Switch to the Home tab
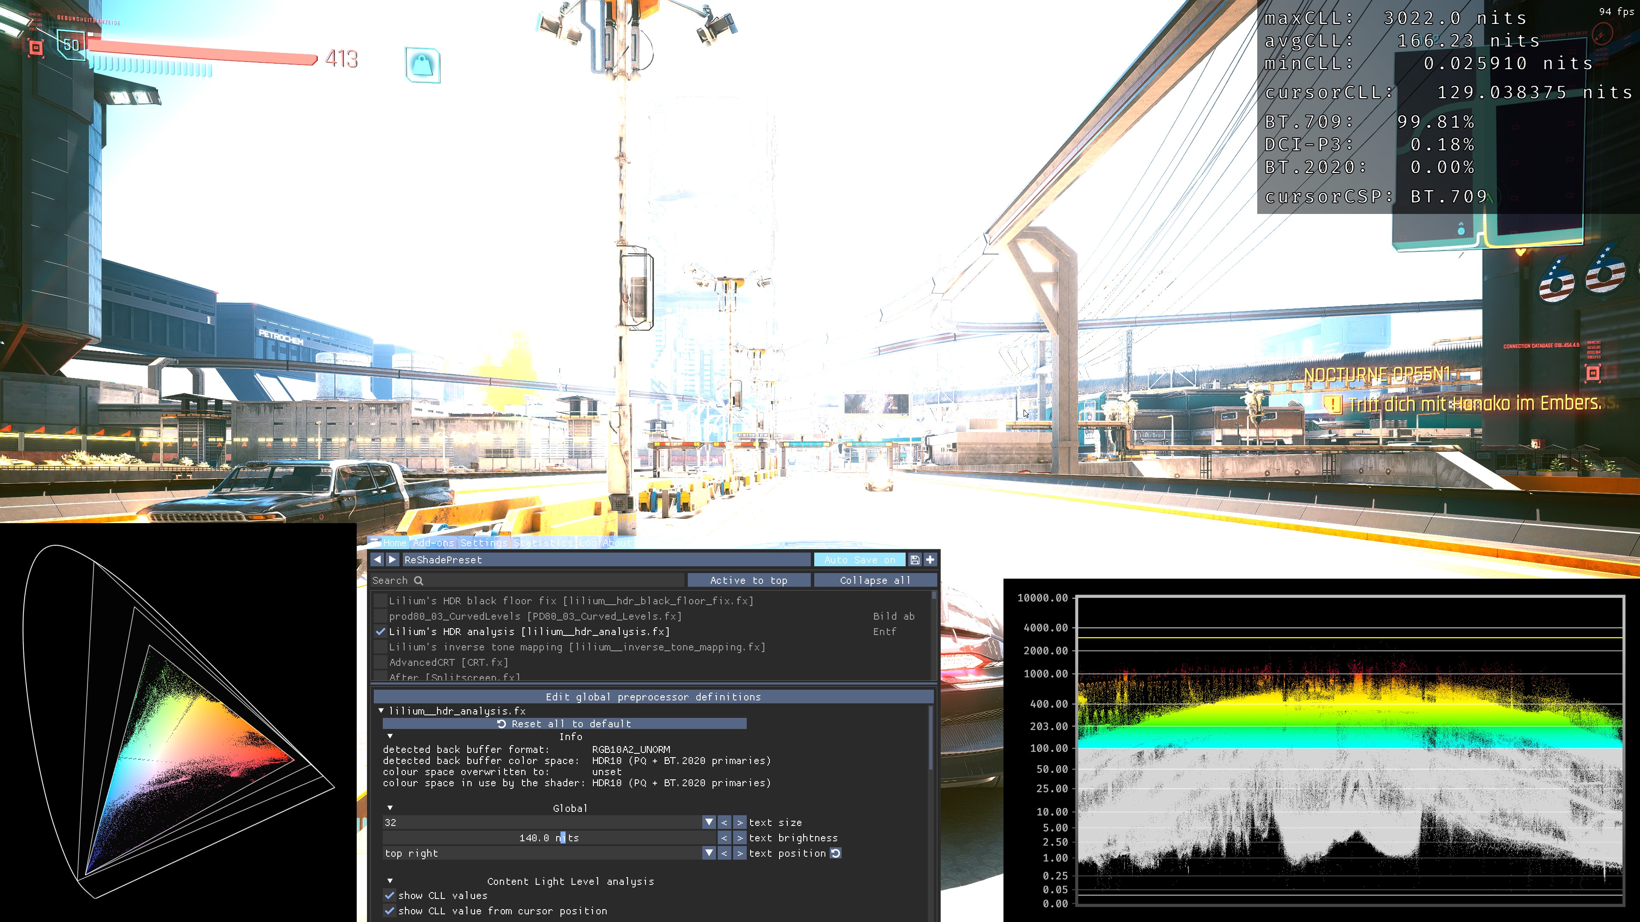 (395, 542)
